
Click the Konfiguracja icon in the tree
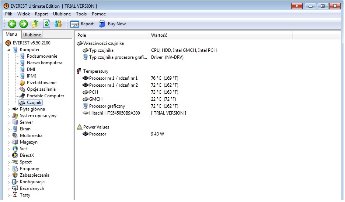[x=15, y=182]
